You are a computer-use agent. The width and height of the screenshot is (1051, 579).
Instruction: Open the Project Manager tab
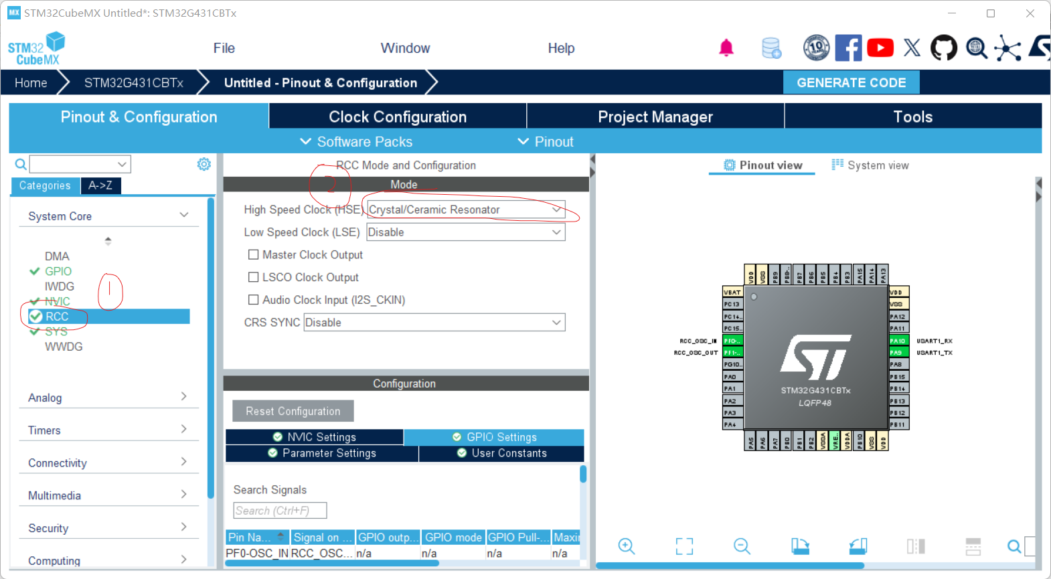pyautogui.click(x=655, y=116)
